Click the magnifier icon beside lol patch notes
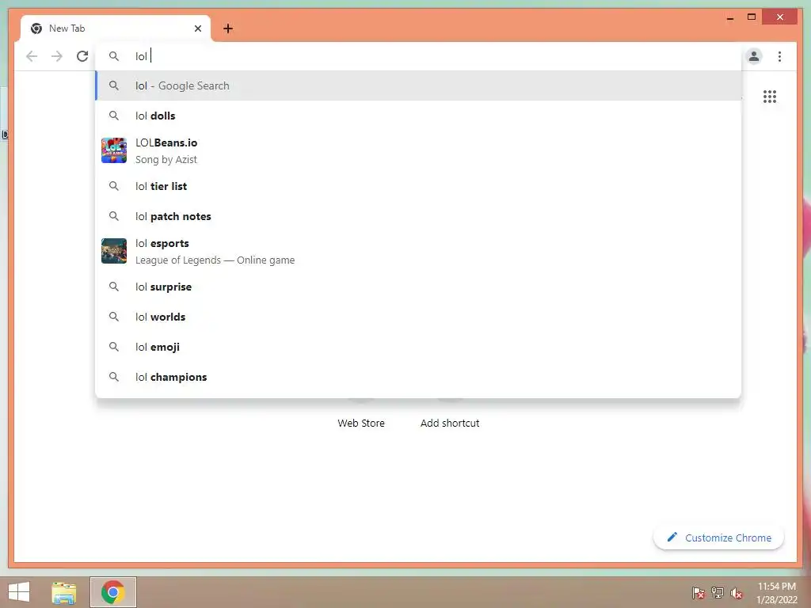 tap(114, 216)
